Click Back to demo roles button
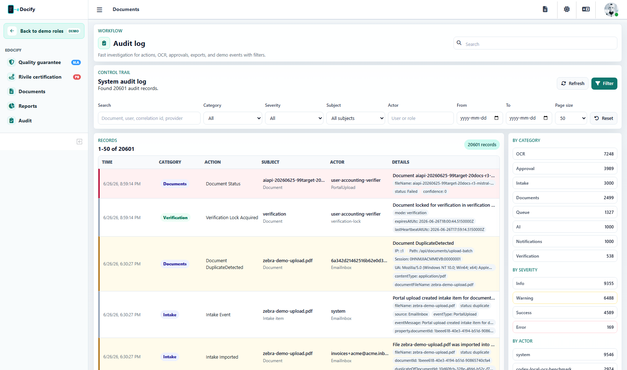627x370 pixels. (44, 31)
